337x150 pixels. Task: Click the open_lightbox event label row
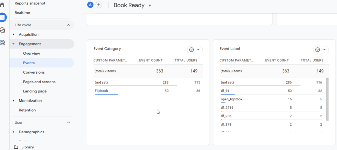click(x=232, y=99)
